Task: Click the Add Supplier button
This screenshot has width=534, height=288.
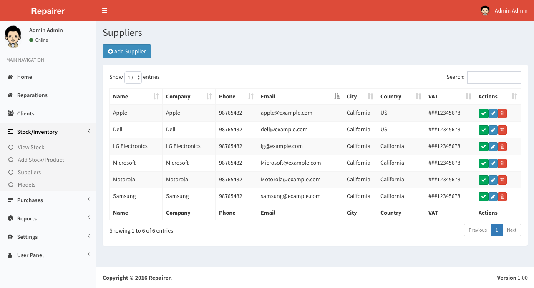Action: (127, 51)
